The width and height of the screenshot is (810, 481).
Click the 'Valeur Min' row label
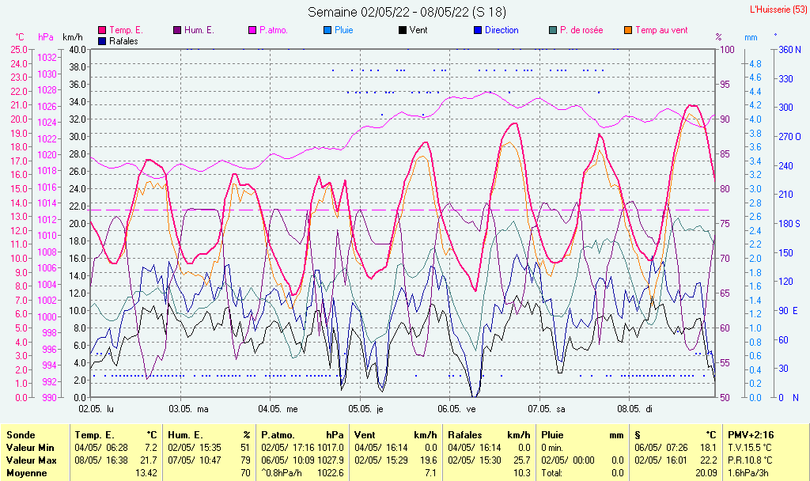tap(30, 448)
